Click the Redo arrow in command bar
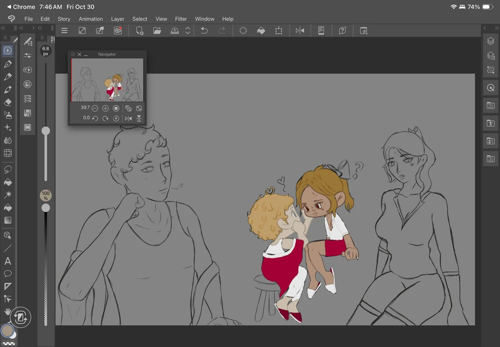Screen dimensions: 500x347 tap(222, 30)
